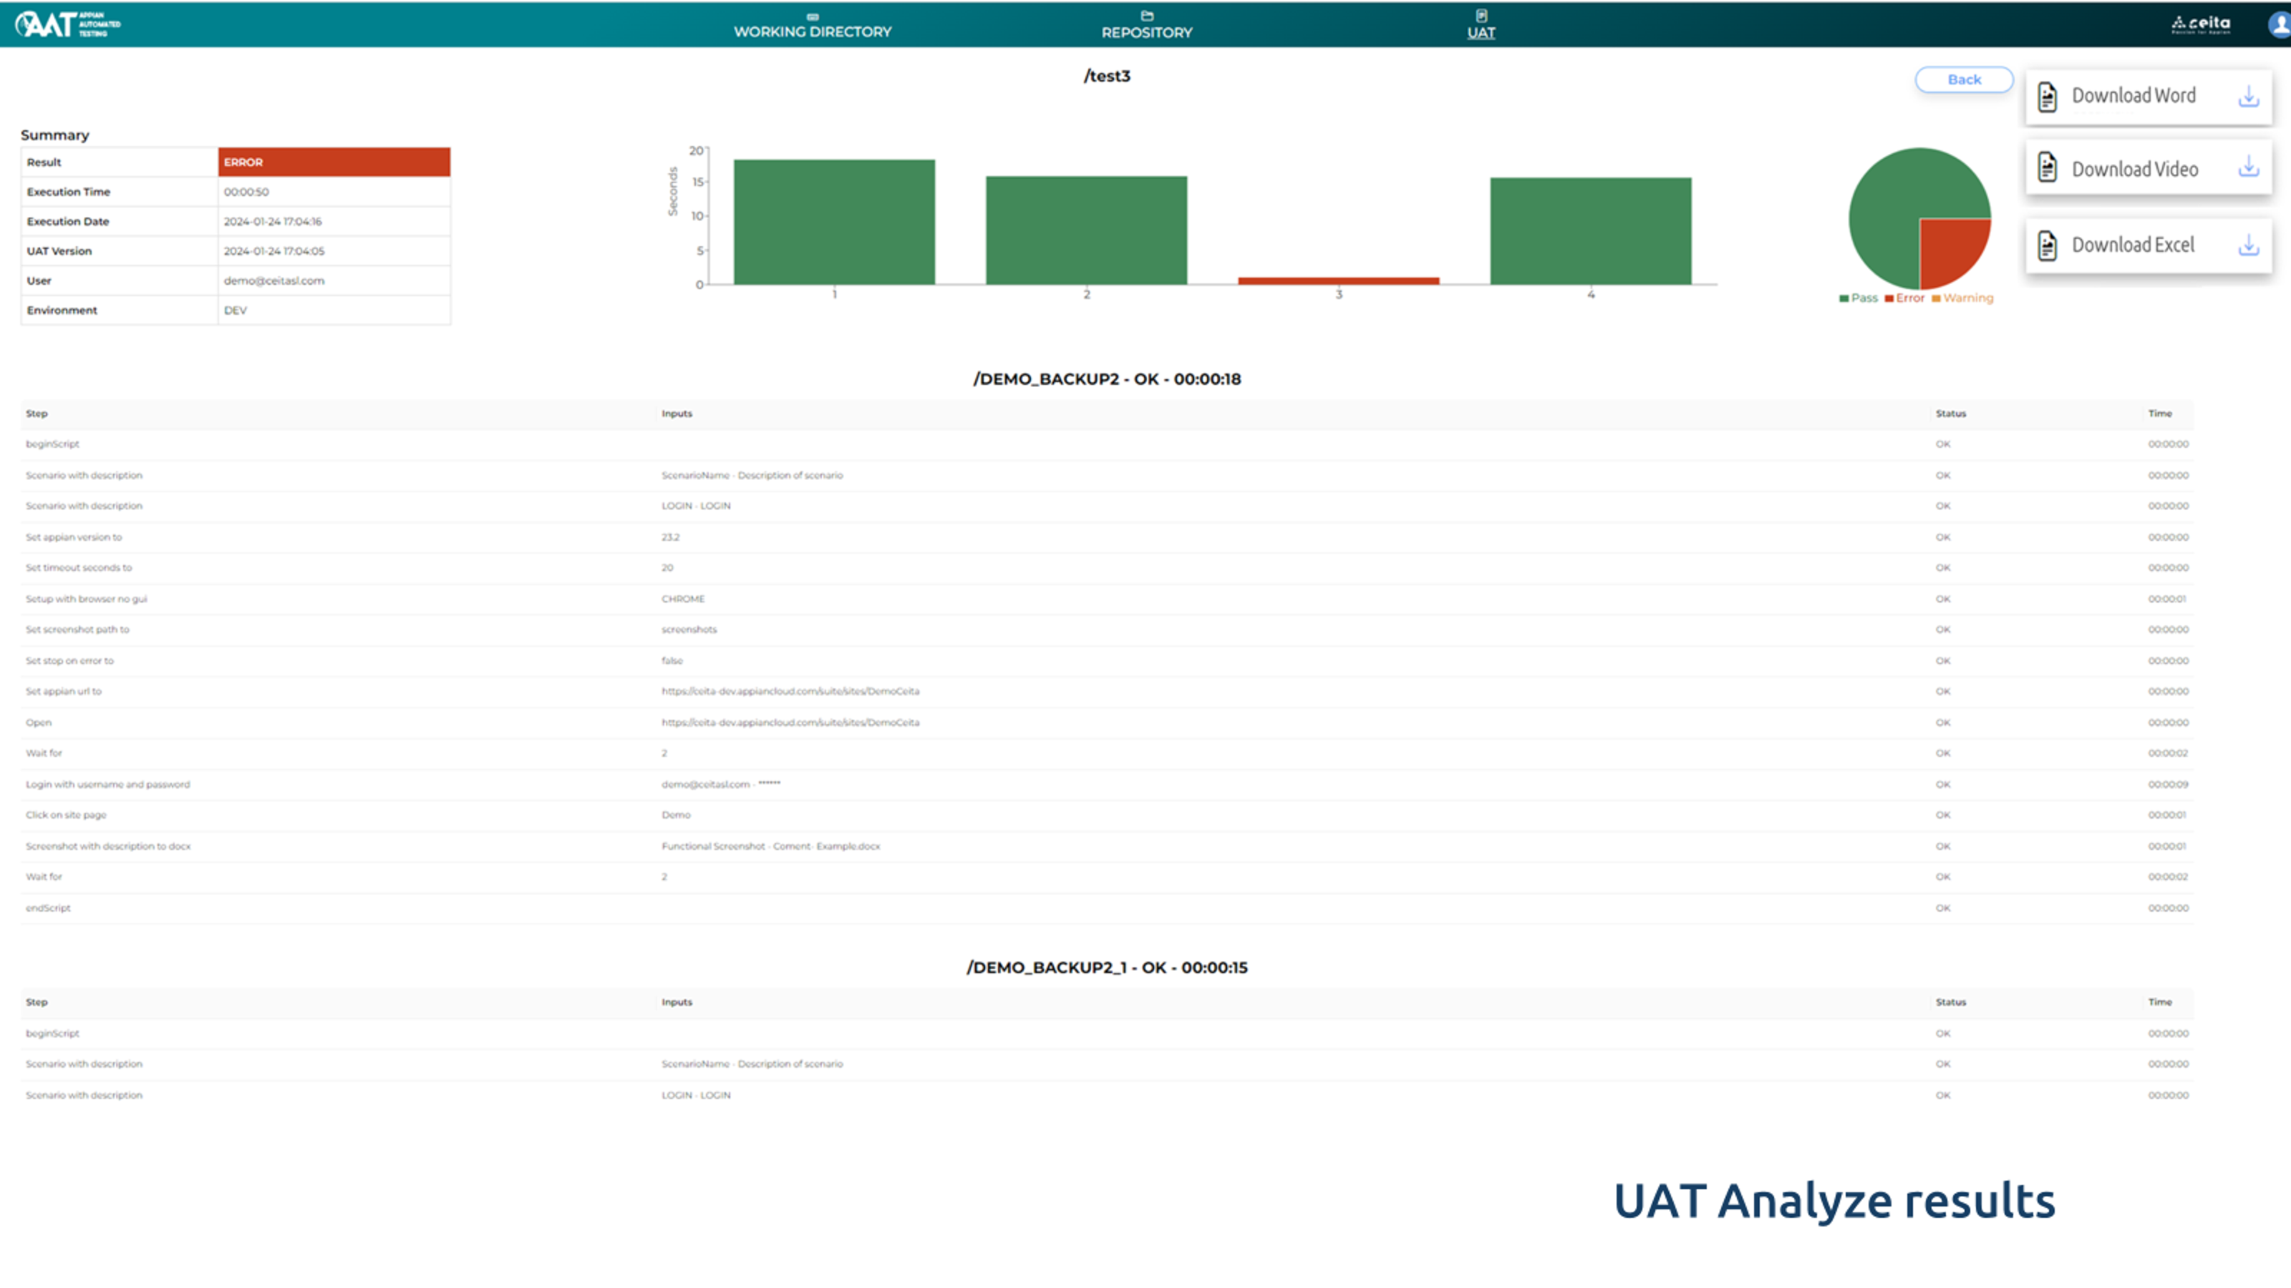The height and width of the screenshot is (1288, 2291).
Task: Click the download arrow beside Download Word
Action: pos(2248,96)
